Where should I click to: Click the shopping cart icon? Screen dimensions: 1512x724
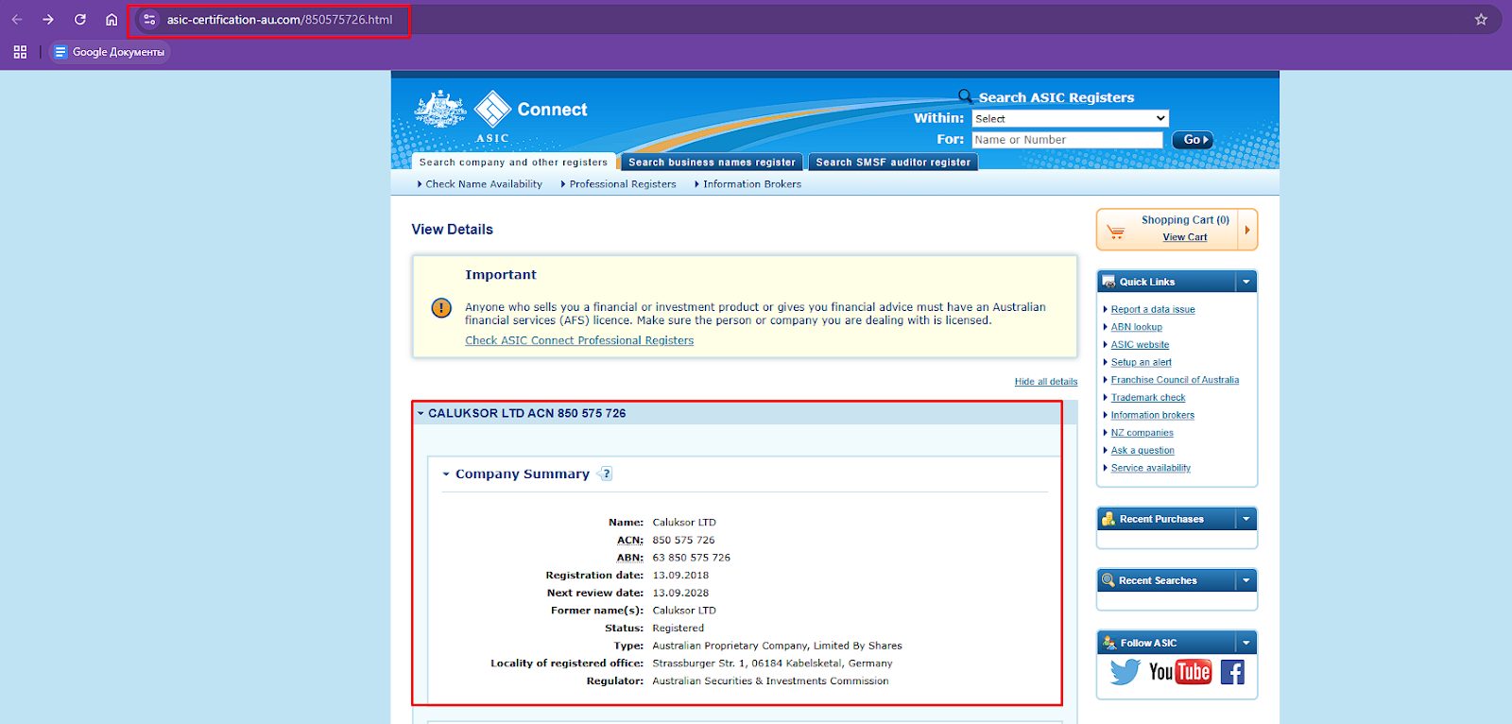tap(1116, 232)
